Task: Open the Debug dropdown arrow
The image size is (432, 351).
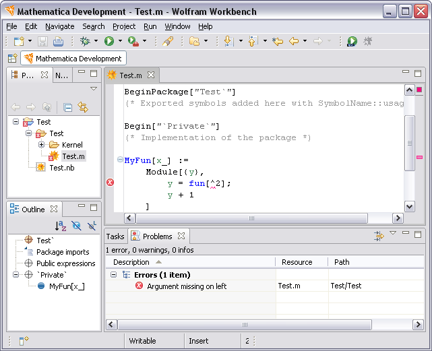Action: tap(96, 41)
